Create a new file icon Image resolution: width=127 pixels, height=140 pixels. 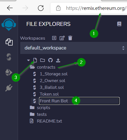point(35,60)
